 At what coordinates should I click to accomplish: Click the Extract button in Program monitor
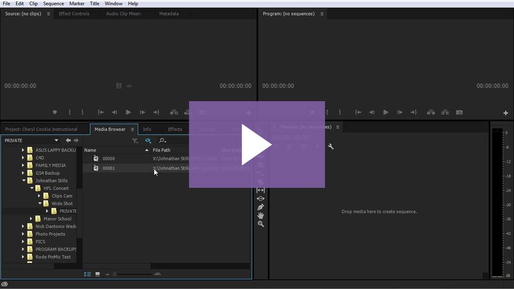pos(445,112)
